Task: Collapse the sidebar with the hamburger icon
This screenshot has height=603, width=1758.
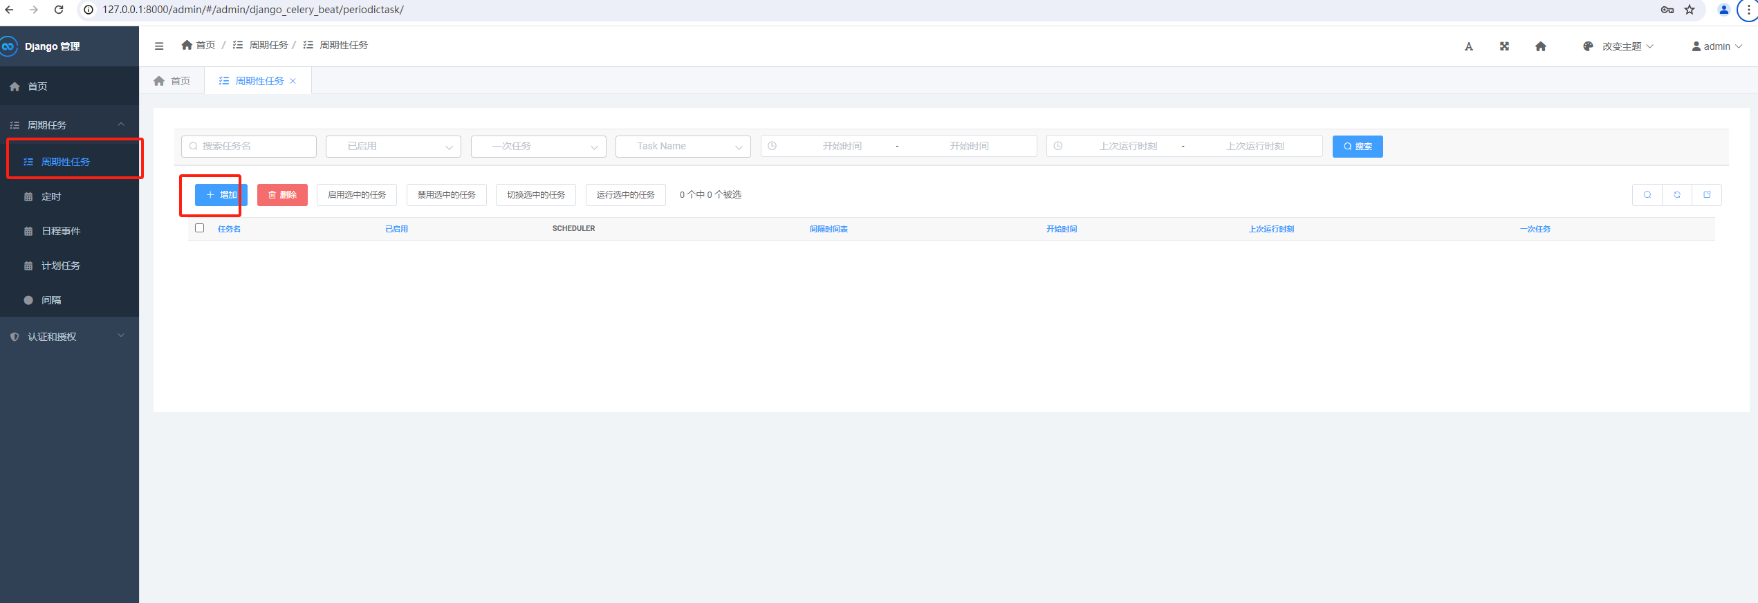Action: click(159, 46)
